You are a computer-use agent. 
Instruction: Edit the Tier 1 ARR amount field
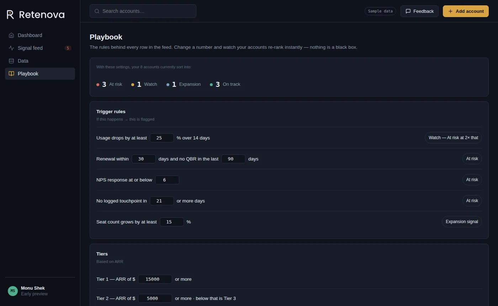[x=155, y=279]
